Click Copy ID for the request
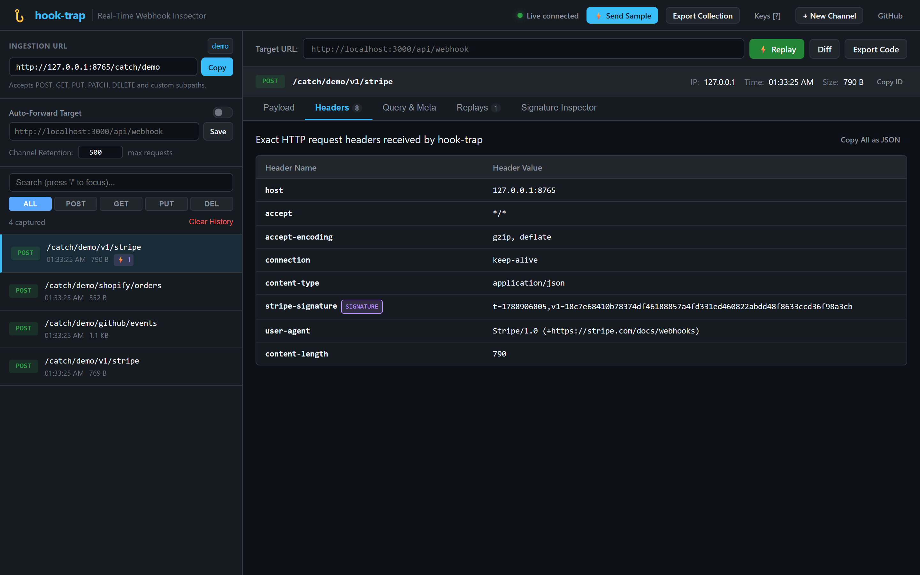 pos(889,82)
